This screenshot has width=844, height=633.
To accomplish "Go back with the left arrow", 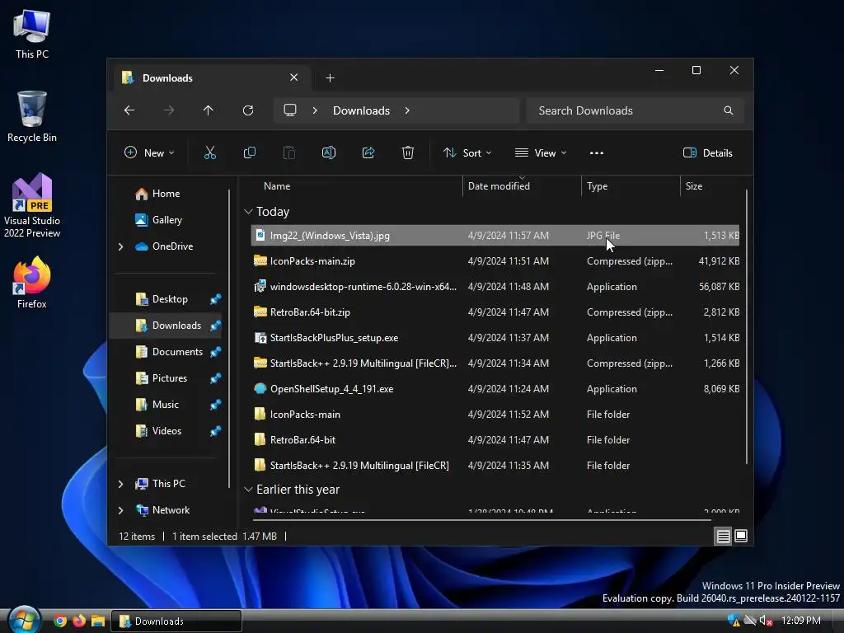I will point(129,110).
